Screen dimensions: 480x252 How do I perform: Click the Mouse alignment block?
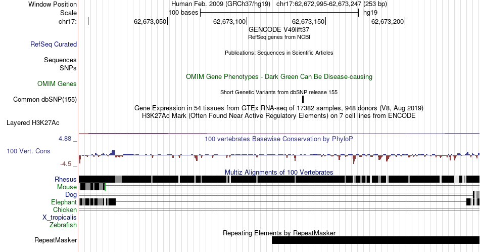[x=92, y=187]
